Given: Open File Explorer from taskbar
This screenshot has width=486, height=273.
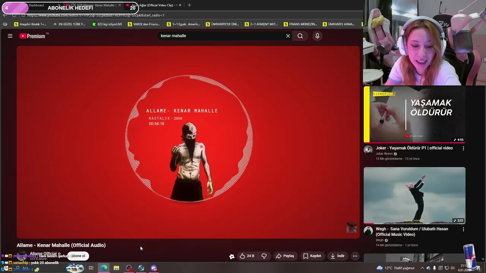Looking at the screenshot, I should click(x=116, y=268).
